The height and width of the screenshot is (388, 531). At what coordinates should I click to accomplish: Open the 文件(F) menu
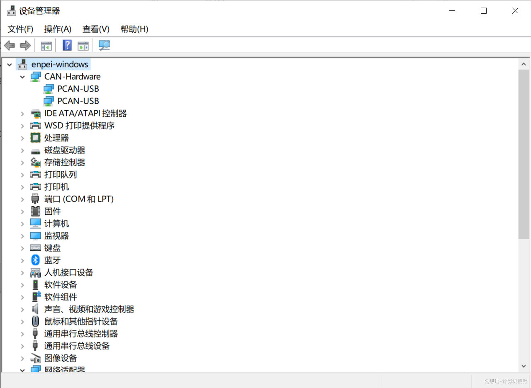coord(21,29)
